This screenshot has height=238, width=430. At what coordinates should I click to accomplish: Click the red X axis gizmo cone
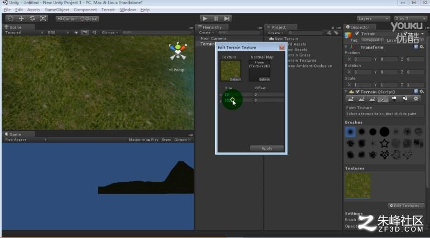tap(183, 48)
